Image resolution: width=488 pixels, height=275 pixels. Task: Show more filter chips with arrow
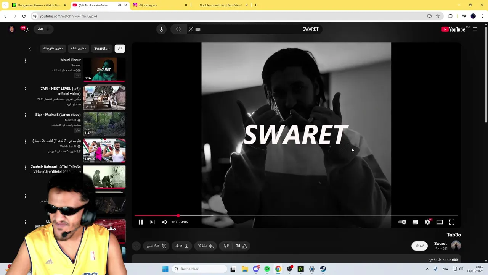(x=29, y=49)
